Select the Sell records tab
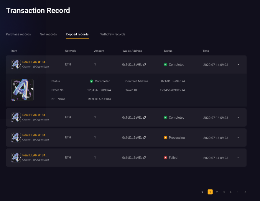Image resolution: width=260 pixels, height=201 pixels. [x=48, y=34]
